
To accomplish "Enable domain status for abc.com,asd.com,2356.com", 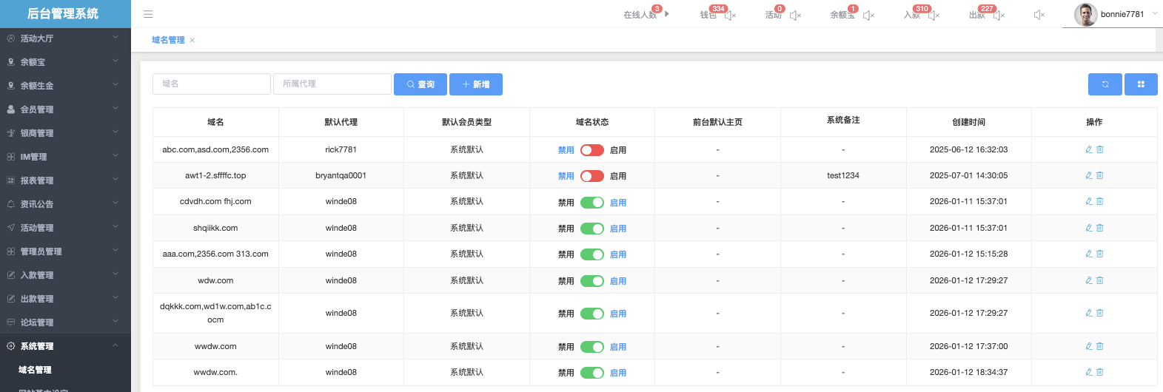I will 591,150.
